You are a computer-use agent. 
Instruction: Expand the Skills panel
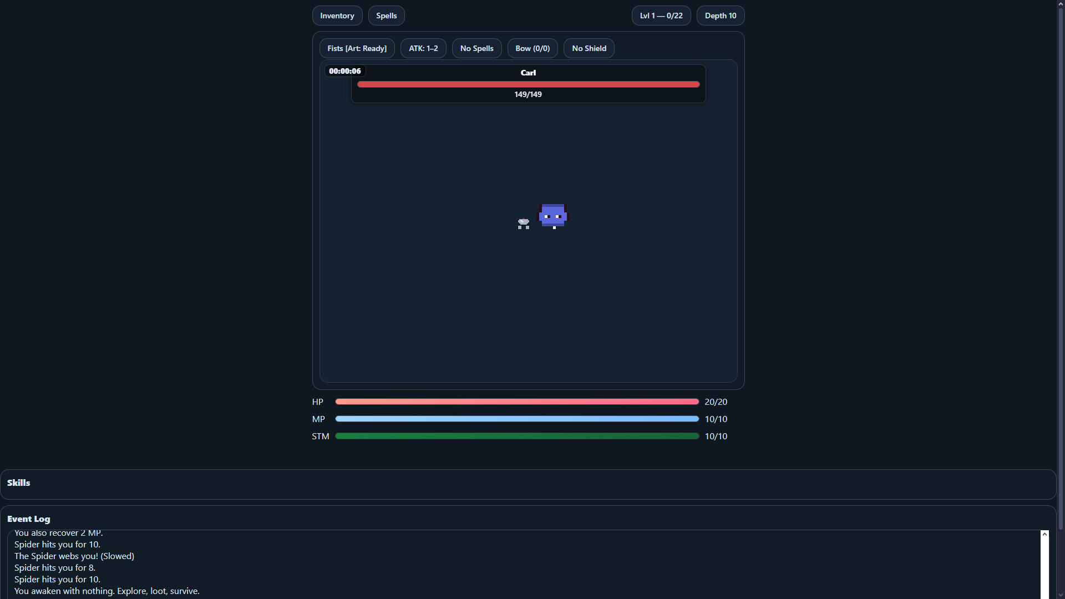[x=18, y=483]
